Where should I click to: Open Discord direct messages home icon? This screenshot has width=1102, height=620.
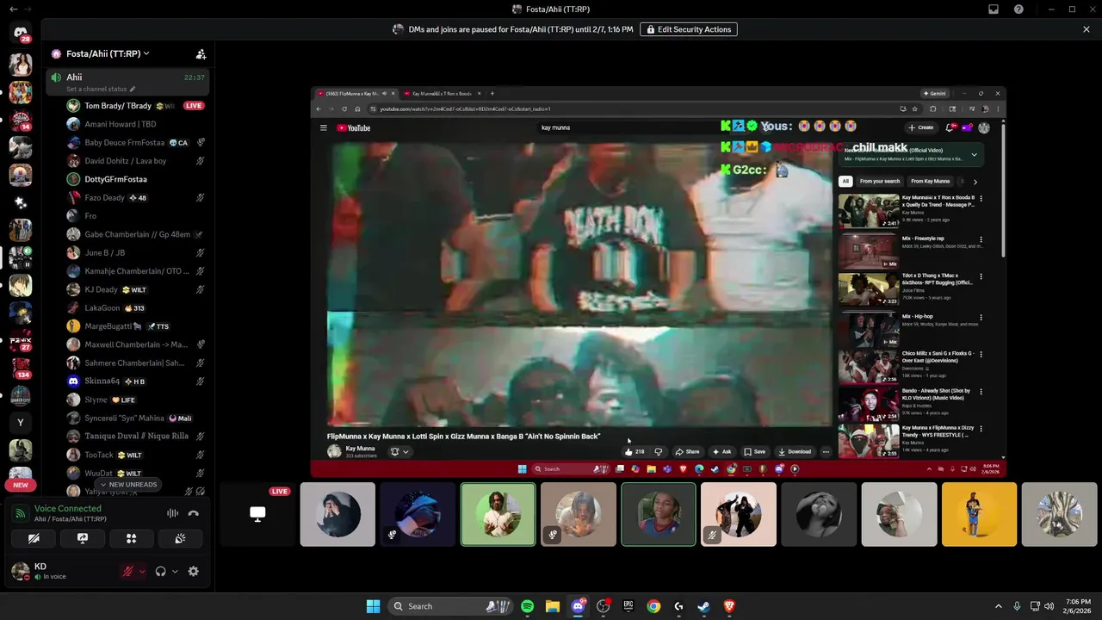point(21,33)
